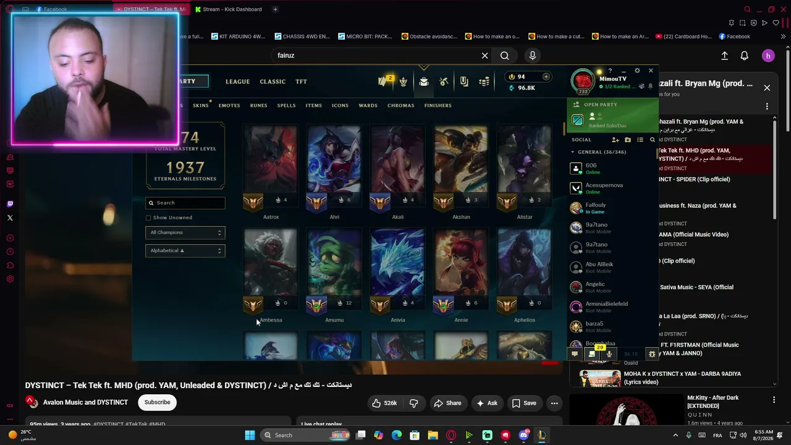Select the CLASSIC mode in League navigation
Screen dimensions: 791x445
click(x=273, y=82)
